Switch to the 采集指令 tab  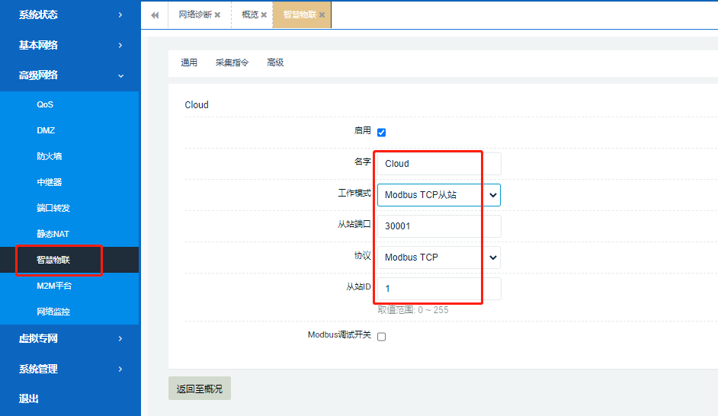click(x=232, y=62)
